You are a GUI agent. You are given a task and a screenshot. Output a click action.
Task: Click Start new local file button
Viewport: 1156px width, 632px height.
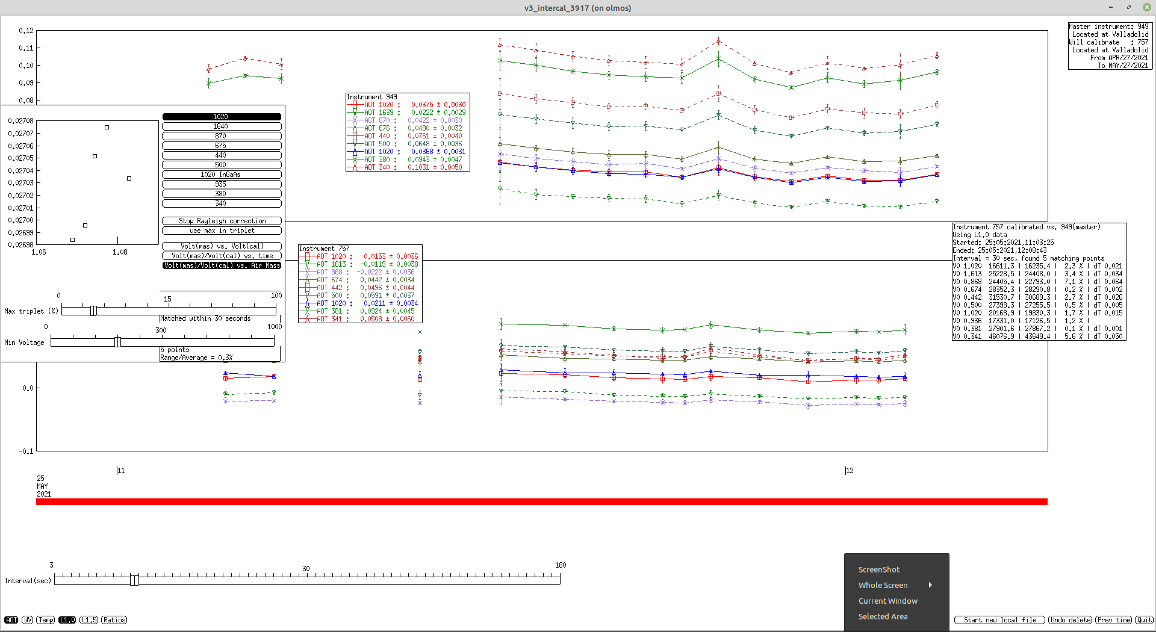(1000, 620)
